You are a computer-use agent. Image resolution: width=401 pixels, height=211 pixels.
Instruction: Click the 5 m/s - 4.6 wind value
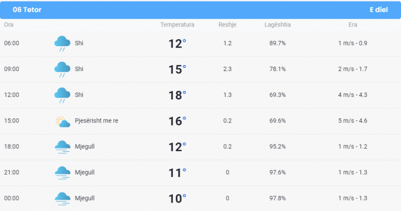pos(353,120)
